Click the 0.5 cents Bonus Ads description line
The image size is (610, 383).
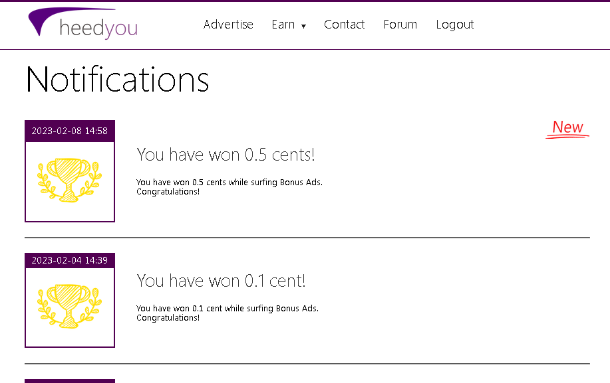(x=229, y=183)
